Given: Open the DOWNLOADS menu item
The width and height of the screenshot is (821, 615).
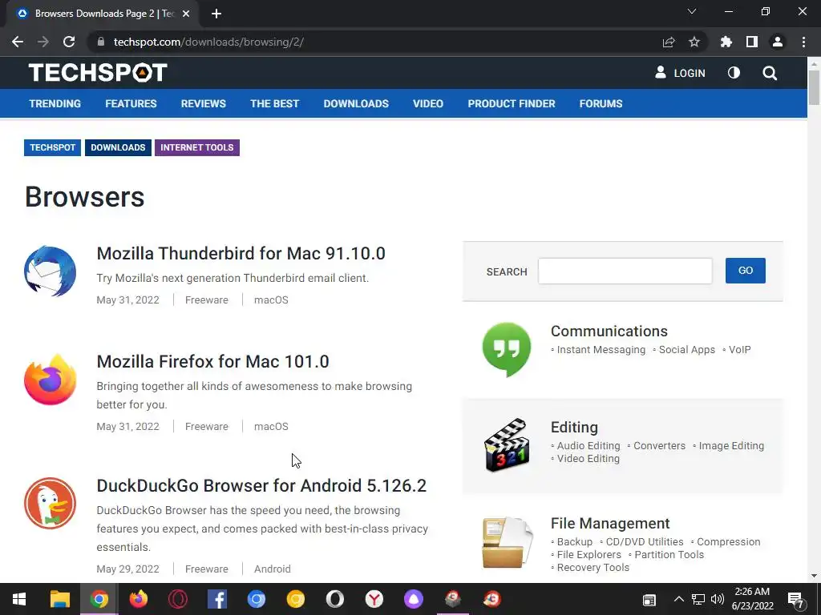Looking at the screenshot, I should click(x=356, y=103).
